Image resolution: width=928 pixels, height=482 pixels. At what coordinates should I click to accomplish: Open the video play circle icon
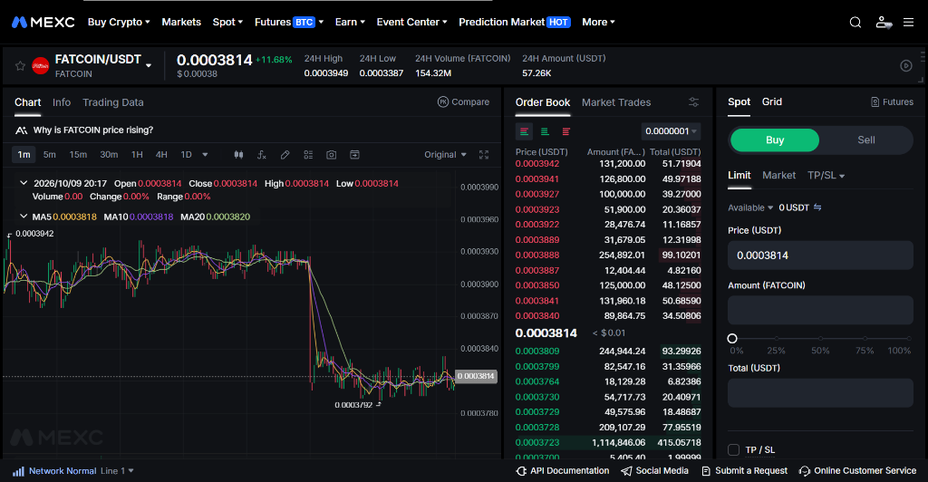coord(906,65)
